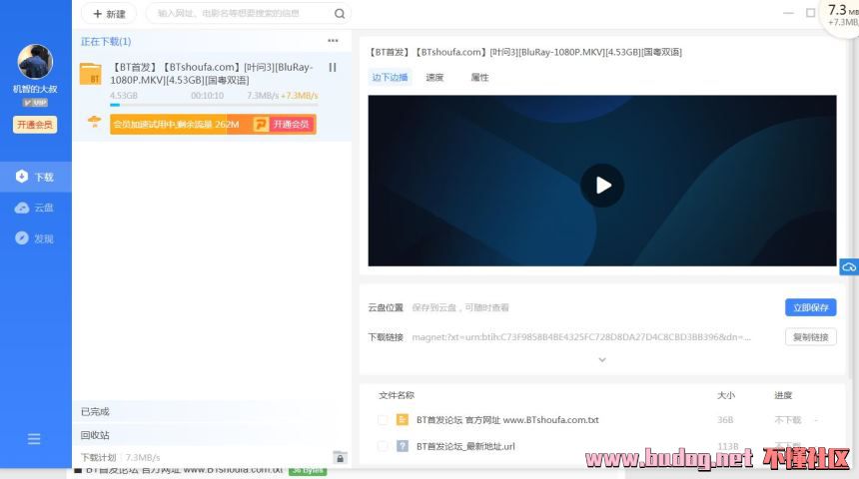Click the 新建 new task button
This screenshot has height=479, width=859.
click(109, 14)
